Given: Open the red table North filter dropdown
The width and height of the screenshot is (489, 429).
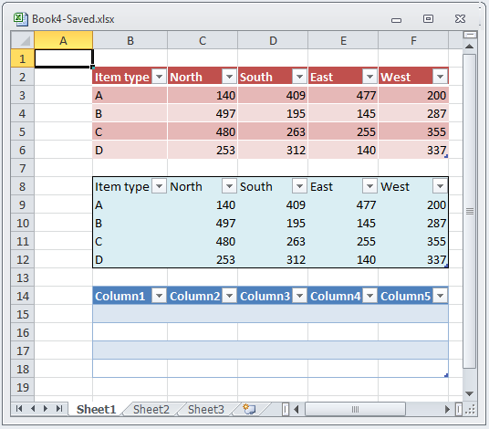Looking at the screenshot, I should (x=229, y=77).
